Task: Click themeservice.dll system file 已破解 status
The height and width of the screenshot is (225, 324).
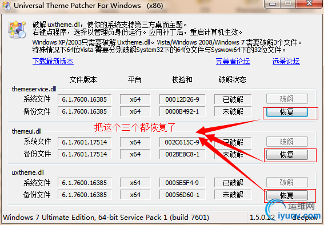Action: [233, 99]
